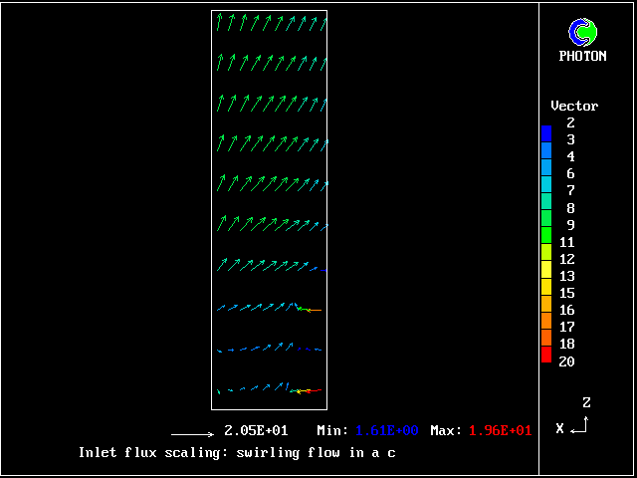Click the dark blue swatch for value 2
637x478 pixels.
coord(545,130)
